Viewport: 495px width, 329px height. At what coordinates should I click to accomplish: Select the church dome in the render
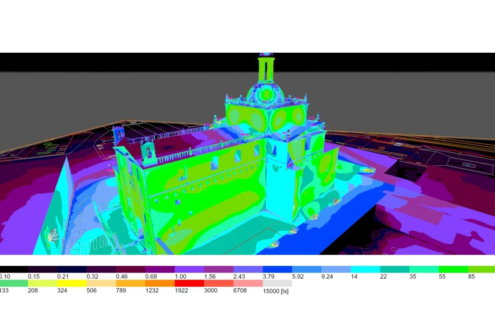click(x=266, y=93)
